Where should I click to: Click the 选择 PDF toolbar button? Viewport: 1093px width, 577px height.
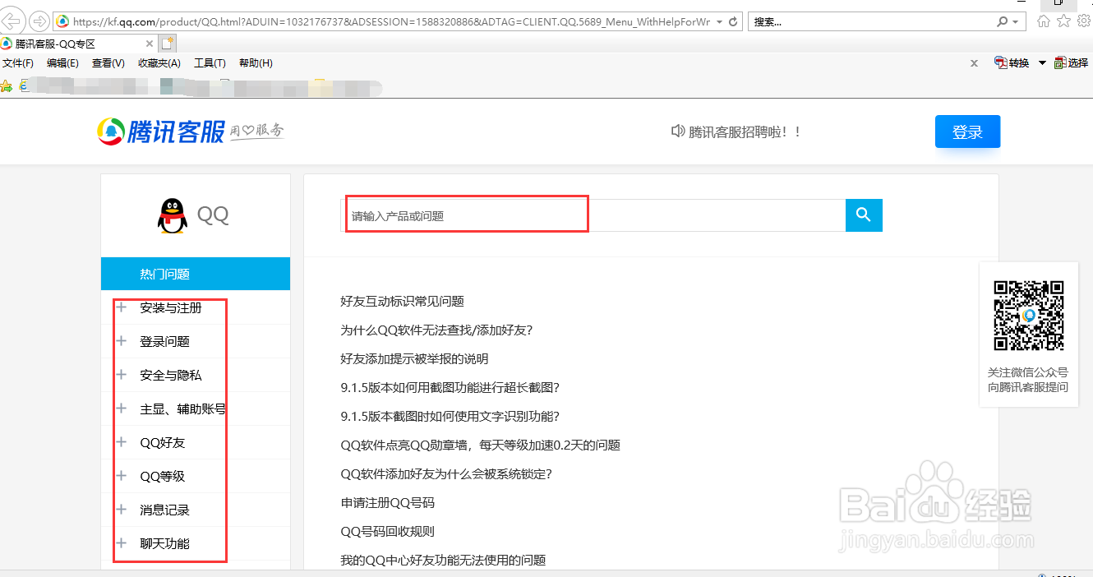[x=1072, y=63]
